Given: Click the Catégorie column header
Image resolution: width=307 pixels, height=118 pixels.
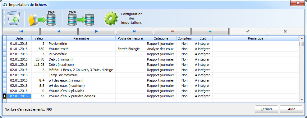Looking at the screenshot, I should (x=161, y=38).
